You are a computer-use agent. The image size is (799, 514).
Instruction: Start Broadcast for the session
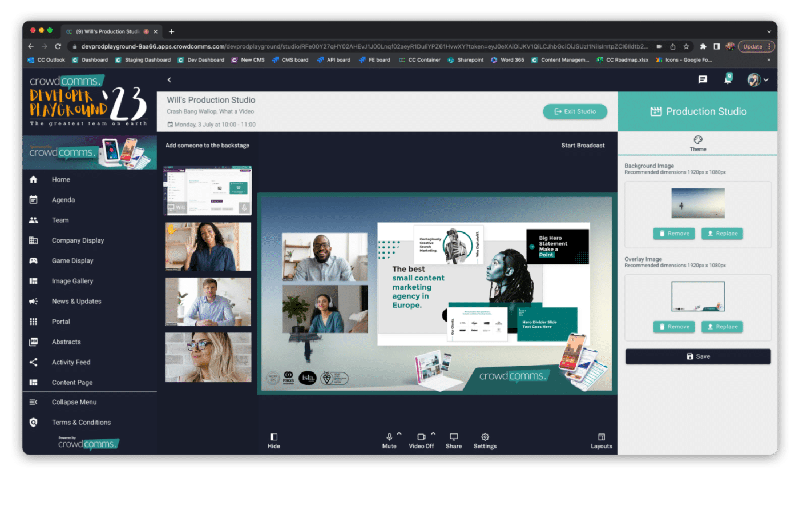click(x=583, y=145)
